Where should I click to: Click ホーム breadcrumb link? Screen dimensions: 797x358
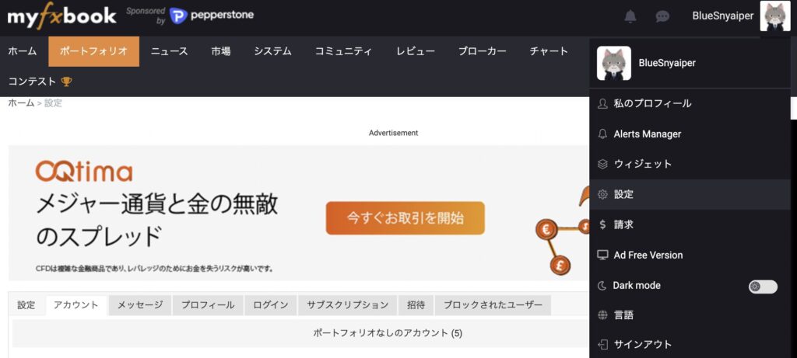pos(21,103)
